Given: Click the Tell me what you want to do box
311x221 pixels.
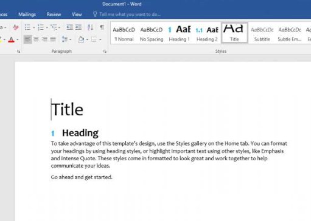Looking at the screenshot, I should pos(130,15).
